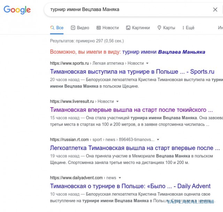223x212 pixels.
Task: Click the https://www.sports.ru breadcrumb URL
Action: [x=69, y=63]
